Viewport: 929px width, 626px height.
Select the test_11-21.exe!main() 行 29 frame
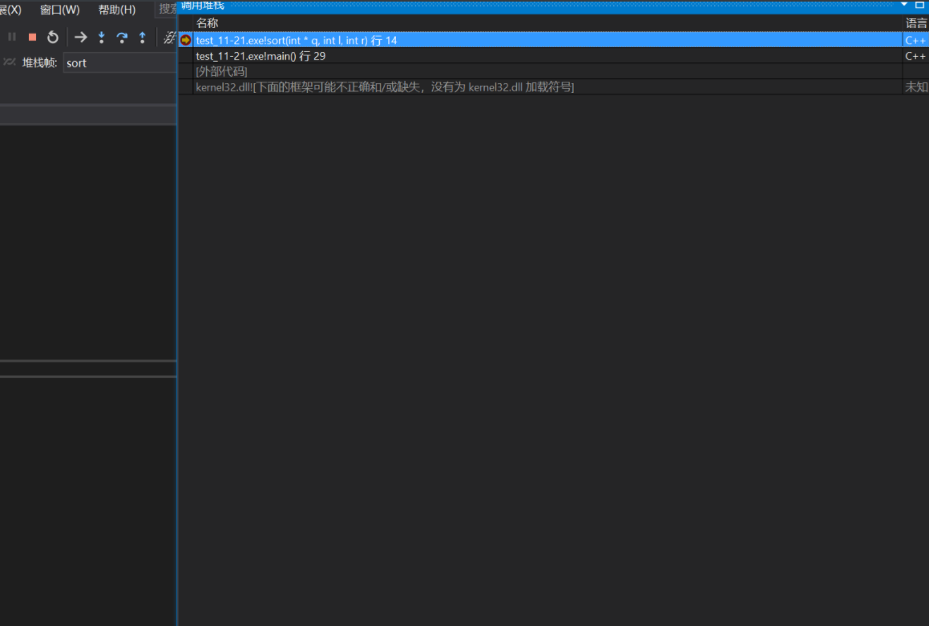[x=547, y=56]
